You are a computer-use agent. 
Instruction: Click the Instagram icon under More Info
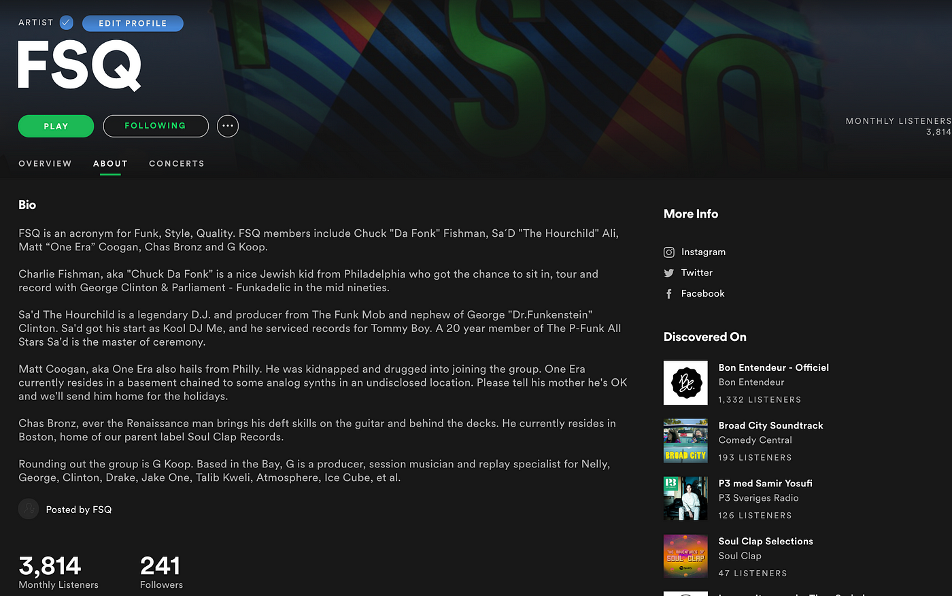[x=669, y=252]
